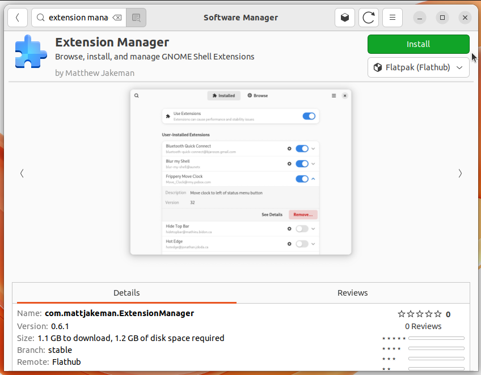This screenshot has width=481, height=375.
Task: Switch to the Details tab
Action: click(x=126, y=293)
